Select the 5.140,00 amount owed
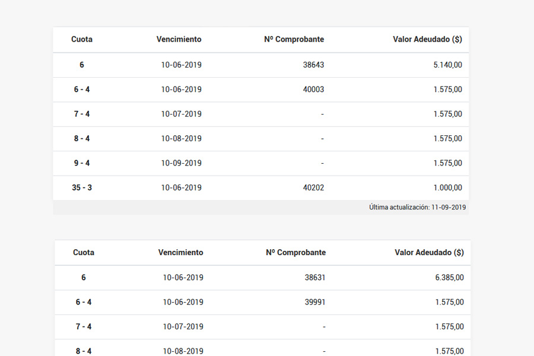This screenshot has height=356, width=534. (447, 65)
